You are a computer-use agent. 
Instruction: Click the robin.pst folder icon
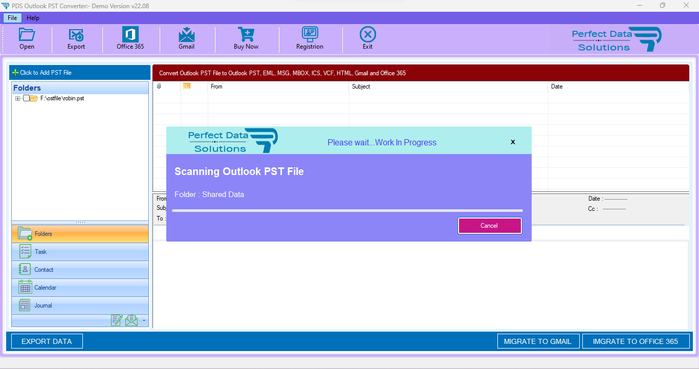[x=34, y=98]
